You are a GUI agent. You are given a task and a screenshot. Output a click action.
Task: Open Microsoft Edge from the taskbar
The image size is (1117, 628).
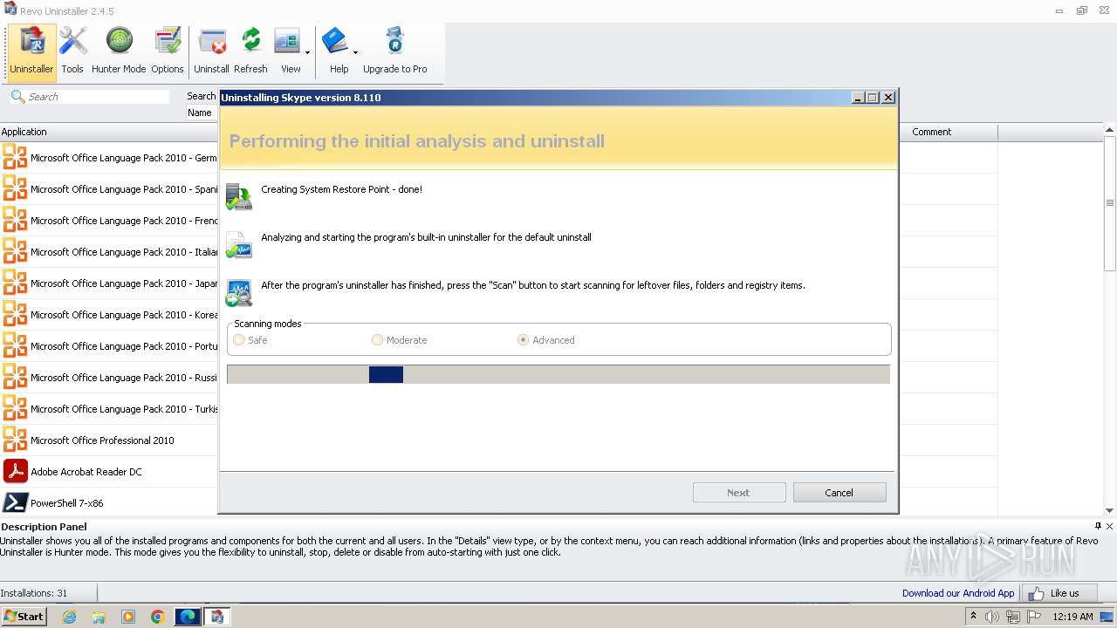(188, 617)
